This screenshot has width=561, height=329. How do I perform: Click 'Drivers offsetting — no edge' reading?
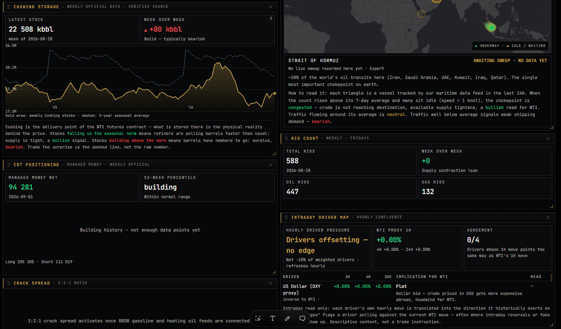tap(327, 245)
